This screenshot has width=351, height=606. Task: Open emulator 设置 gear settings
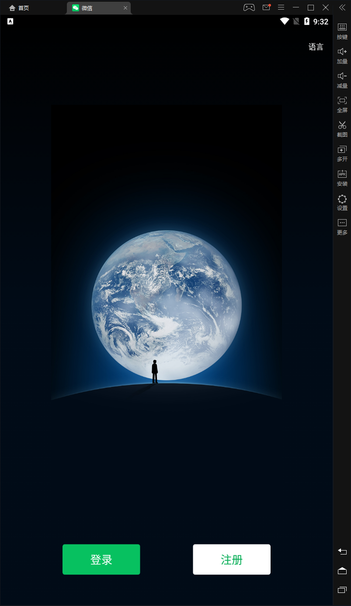[x=342, y=199]
